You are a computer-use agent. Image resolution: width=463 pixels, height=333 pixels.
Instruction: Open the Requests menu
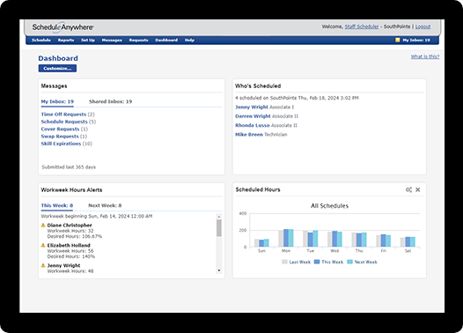pyautogui.click(x=138, y=41)
